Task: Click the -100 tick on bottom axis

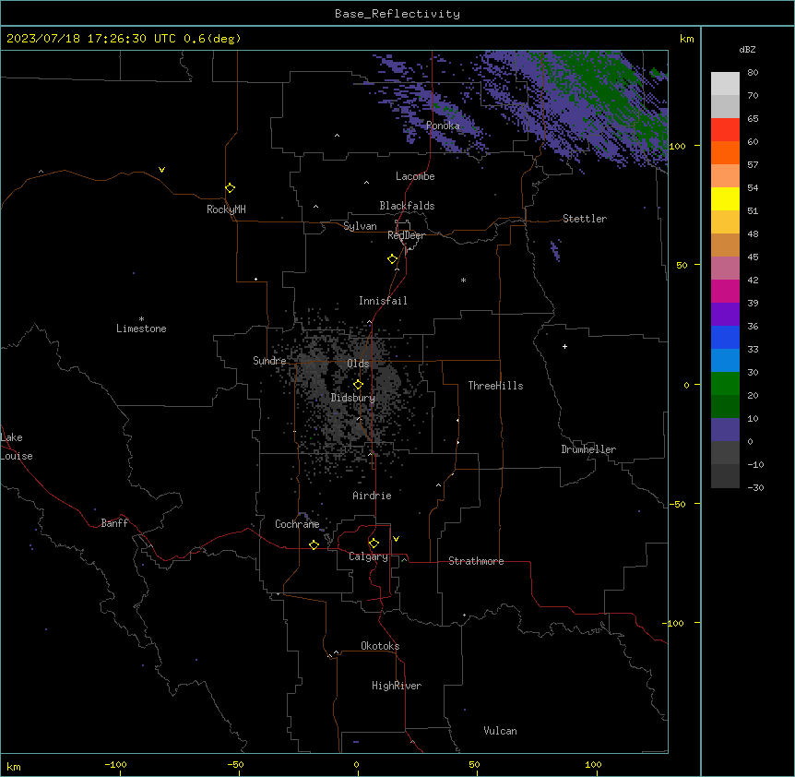Action: point(115,764)
